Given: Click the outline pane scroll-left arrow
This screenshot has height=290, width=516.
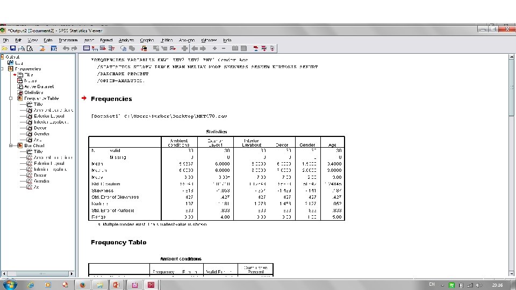Looking at the screenshot, I should click(4, 273).
